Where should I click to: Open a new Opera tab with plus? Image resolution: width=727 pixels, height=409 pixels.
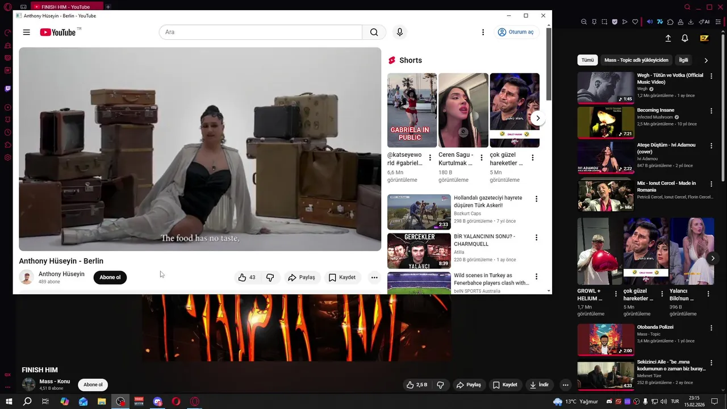click(x=108, y=7)
